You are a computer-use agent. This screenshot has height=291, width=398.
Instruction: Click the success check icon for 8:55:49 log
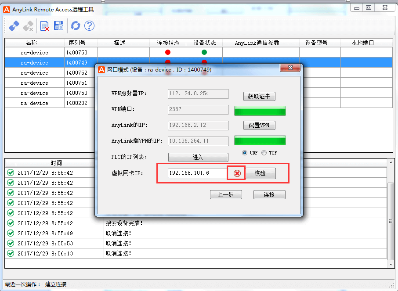[x=11, y=233]
